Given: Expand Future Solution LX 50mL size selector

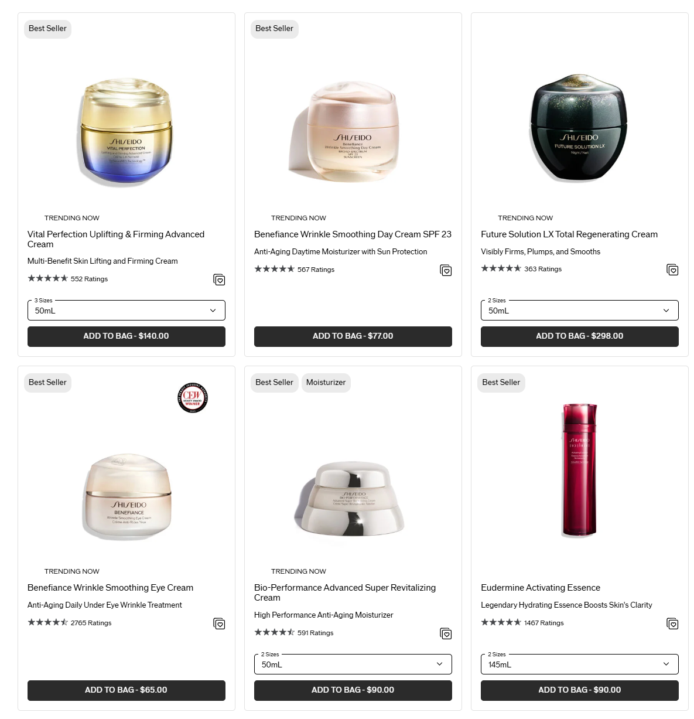Looking at the screenshot, I should [x=580, y=311].
